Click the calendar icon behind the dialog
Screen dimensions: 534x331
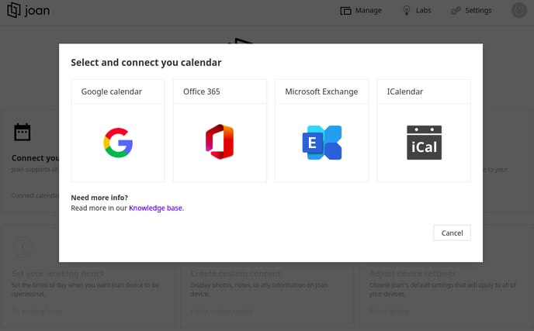tap(23, 132)
